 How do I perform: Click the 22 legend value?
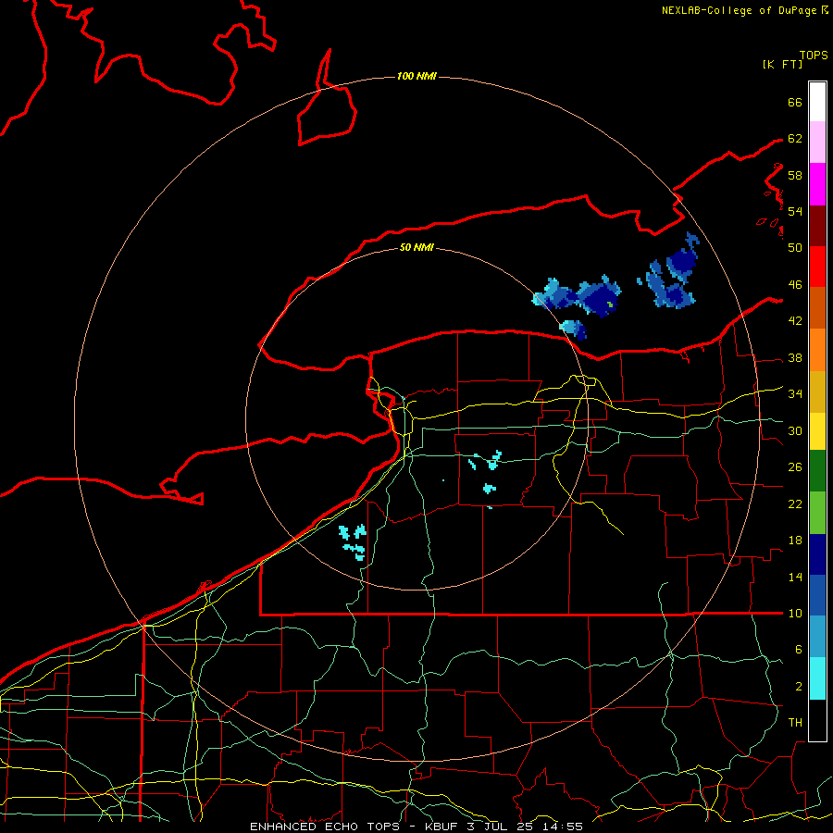(x=795, y=504)
